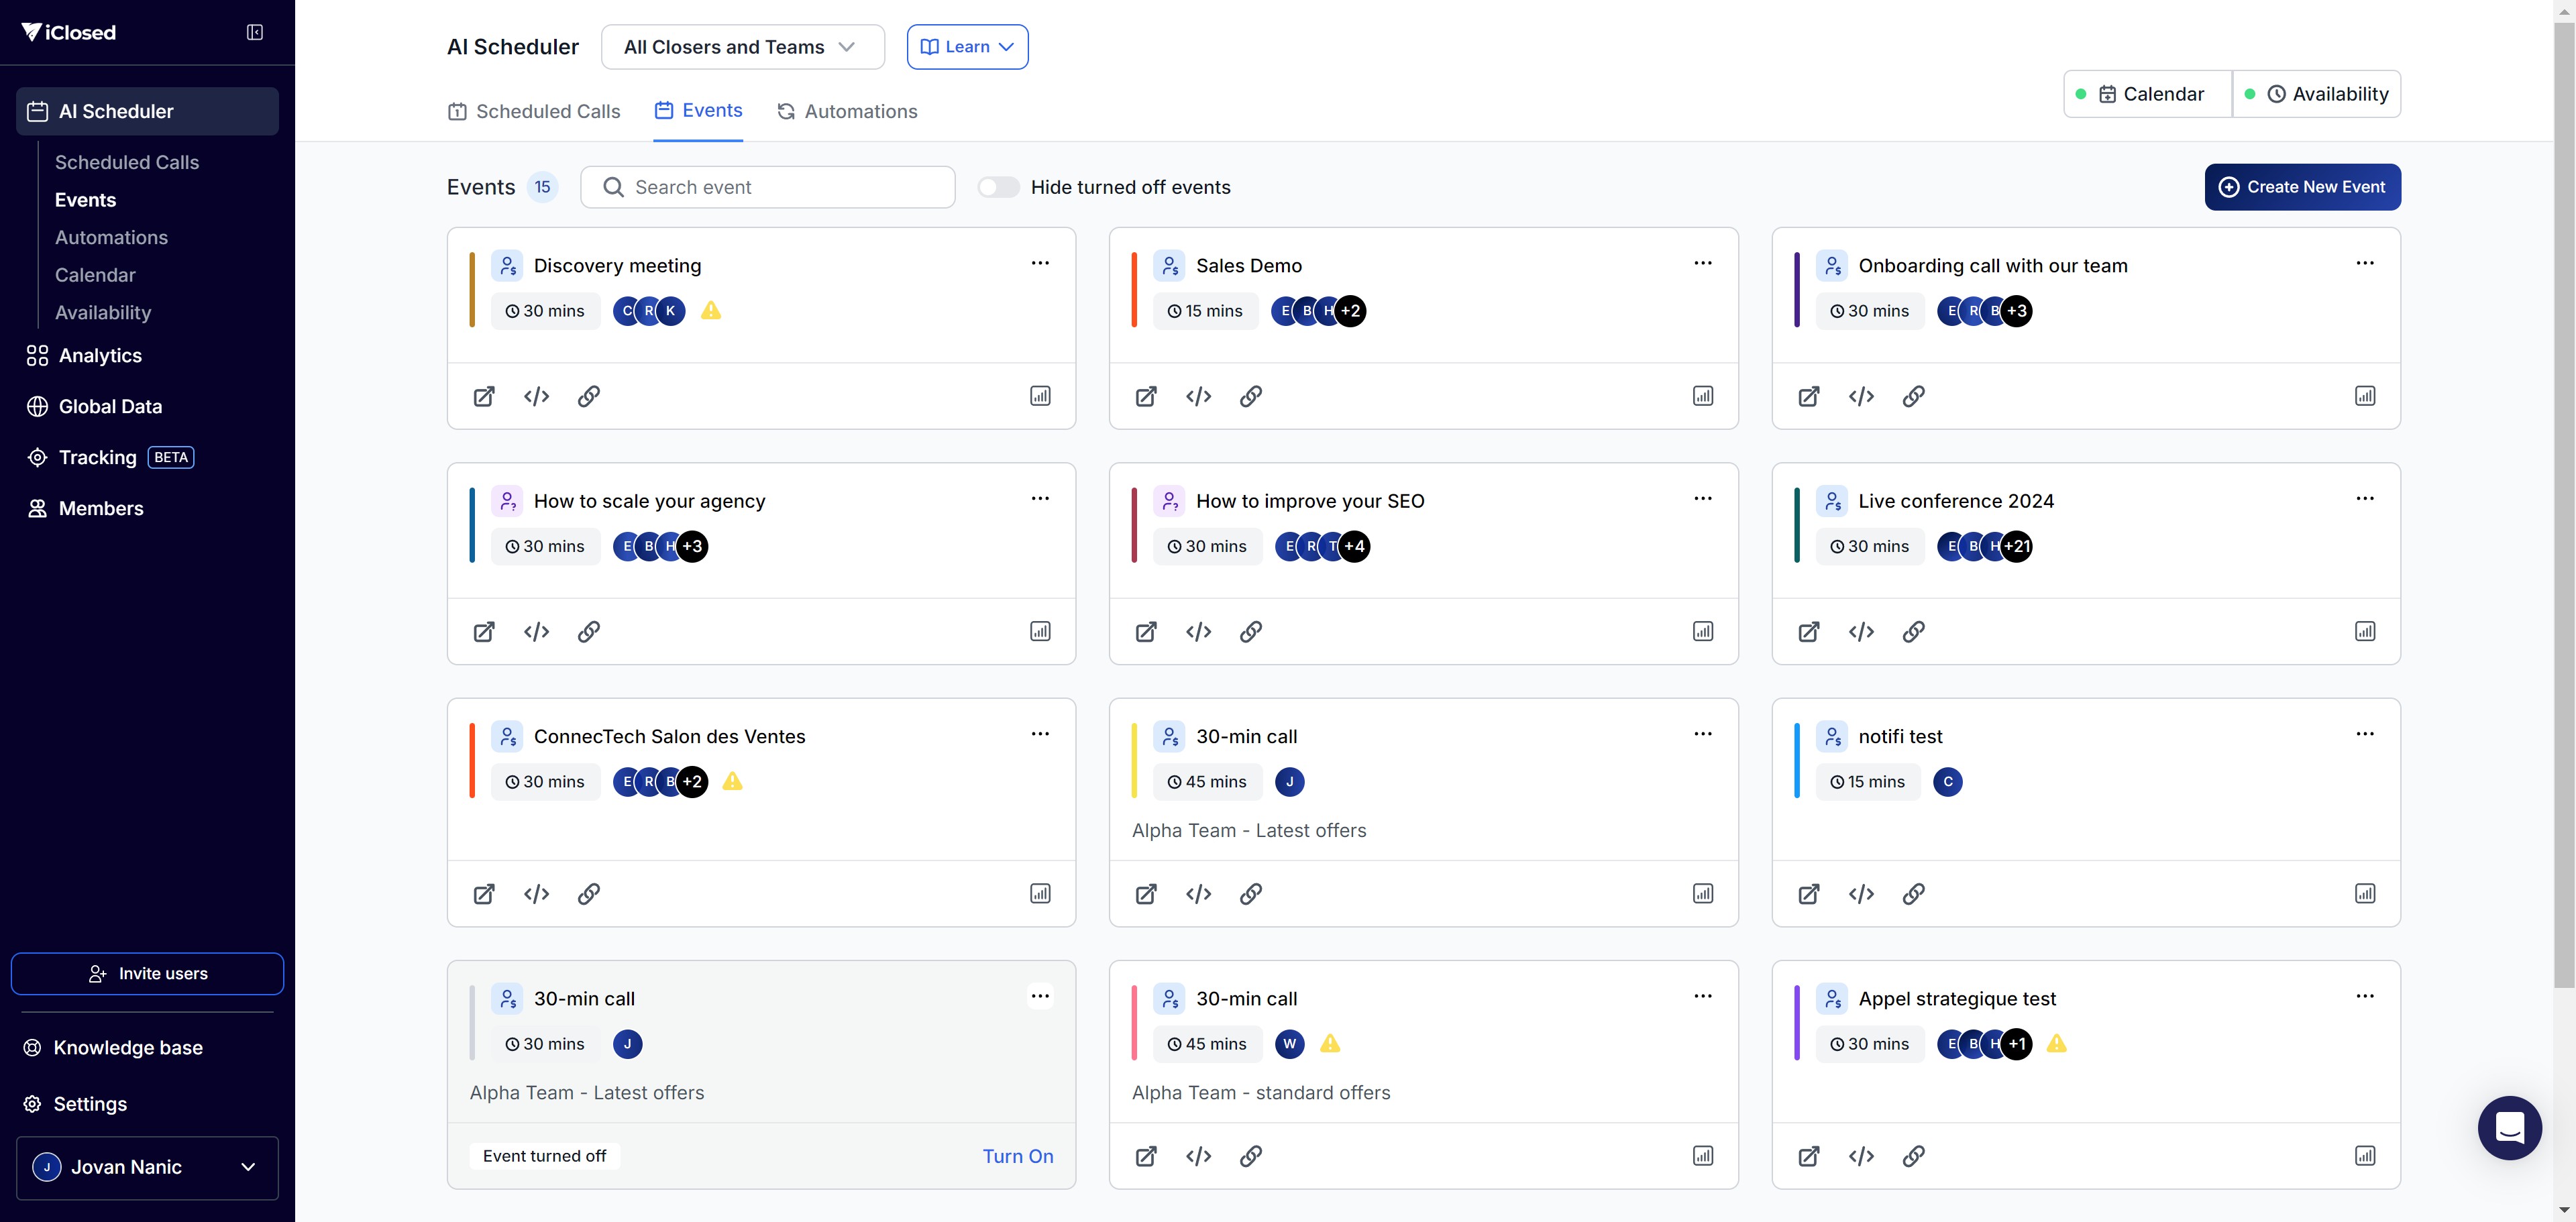
Task: Expand Jovan Nanic account menu
Action: coord(147,1167)
